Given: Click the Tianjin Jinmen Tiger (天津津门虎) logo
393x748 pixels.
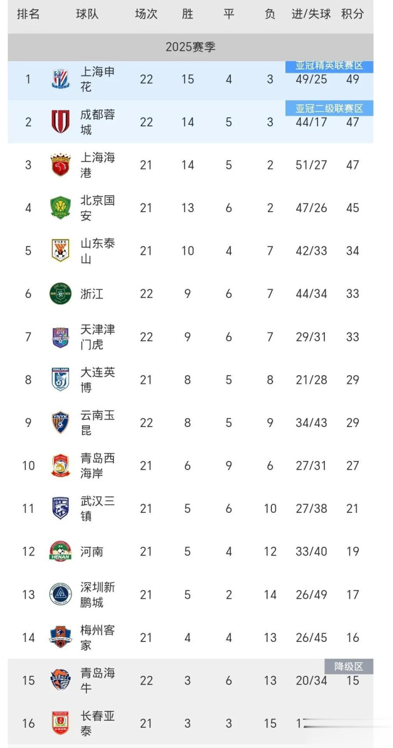Looking at the screenshot, I should point(61,337).
